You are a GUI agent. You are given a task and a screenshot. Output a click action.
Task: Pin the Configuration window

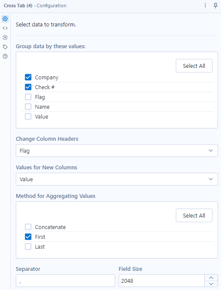(215, 6)
